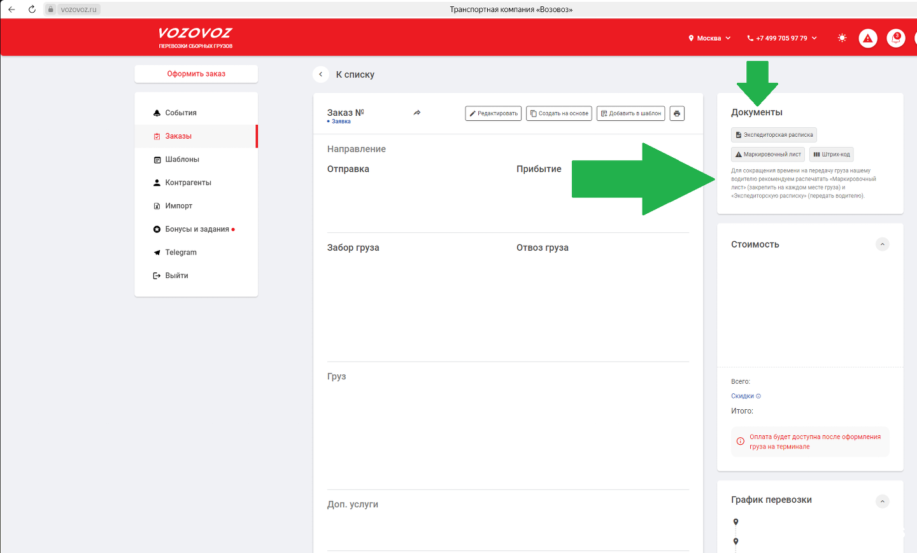
Task: Click the print order icon button
Action: [x=677, y=113]
